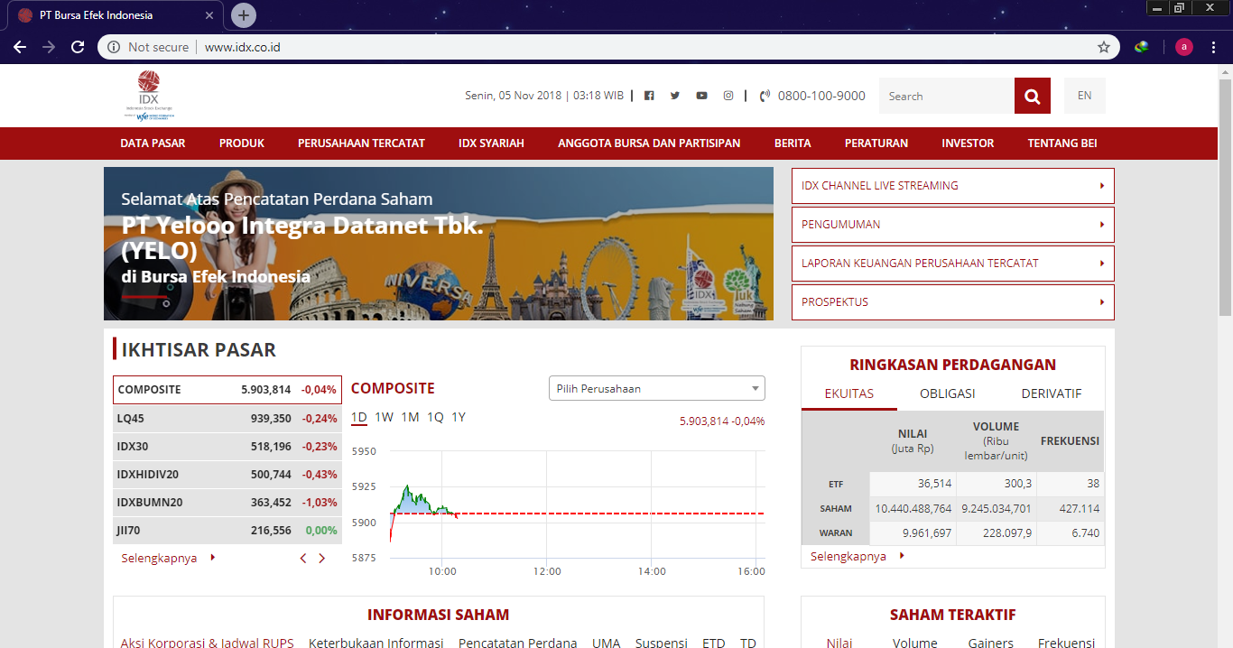Open the Chrome profile avatar
This screenshot has width=1233, height=648.
(1184, 47)
